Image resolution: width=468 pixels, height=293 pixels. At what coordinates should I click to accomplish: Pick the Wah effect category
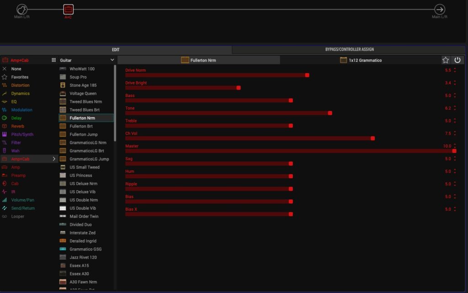pyautogui.click(x=15, y=151)
